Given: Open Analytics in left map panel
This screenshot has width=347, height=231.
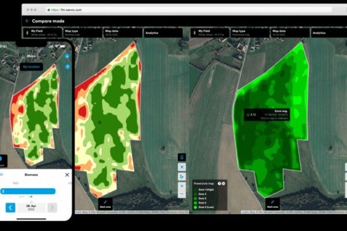Looking at the screenshot, I should tap(163, 33).
